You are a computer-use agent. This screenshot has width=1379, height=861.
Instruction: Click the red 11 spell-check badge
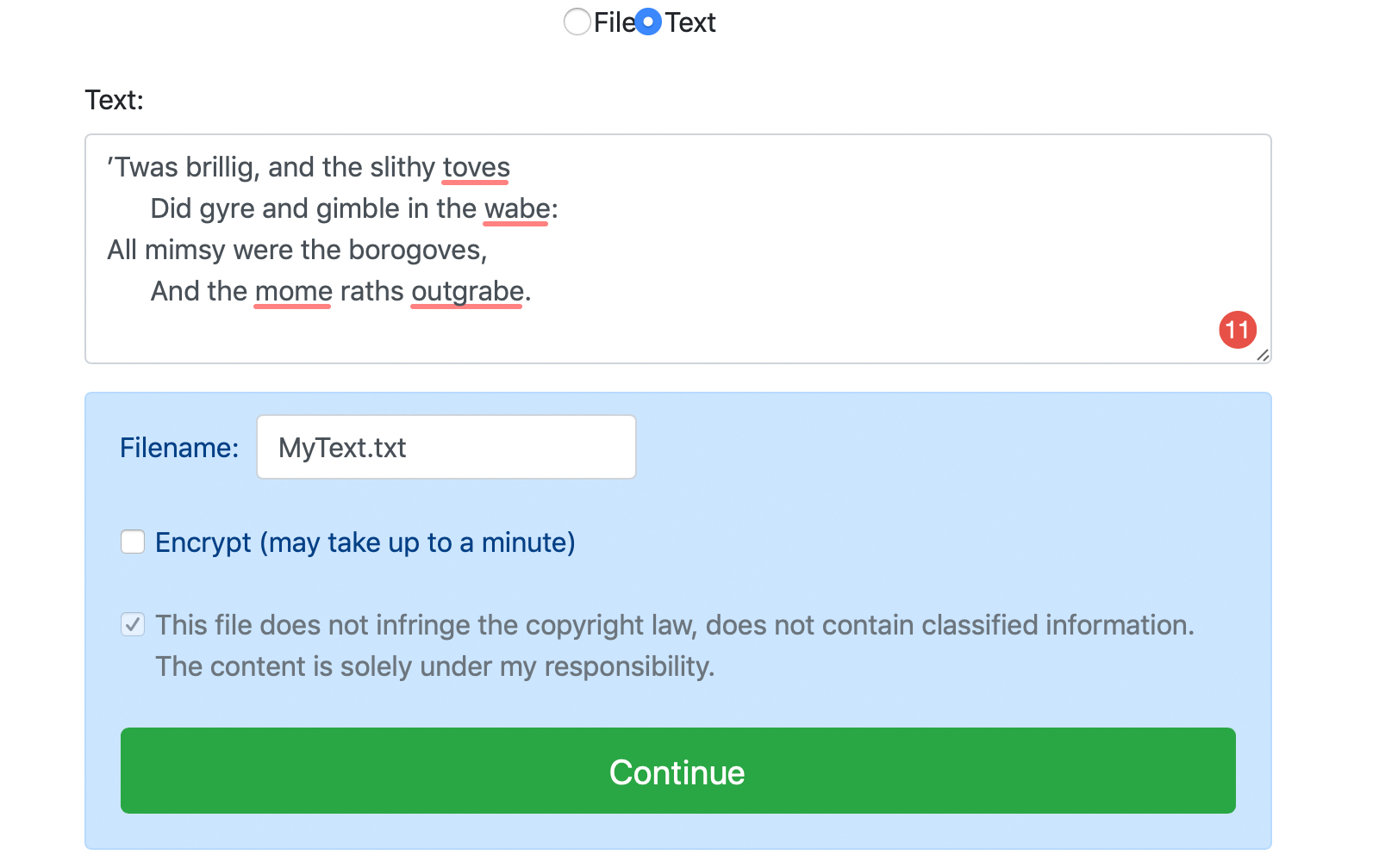pos(1238,330)
